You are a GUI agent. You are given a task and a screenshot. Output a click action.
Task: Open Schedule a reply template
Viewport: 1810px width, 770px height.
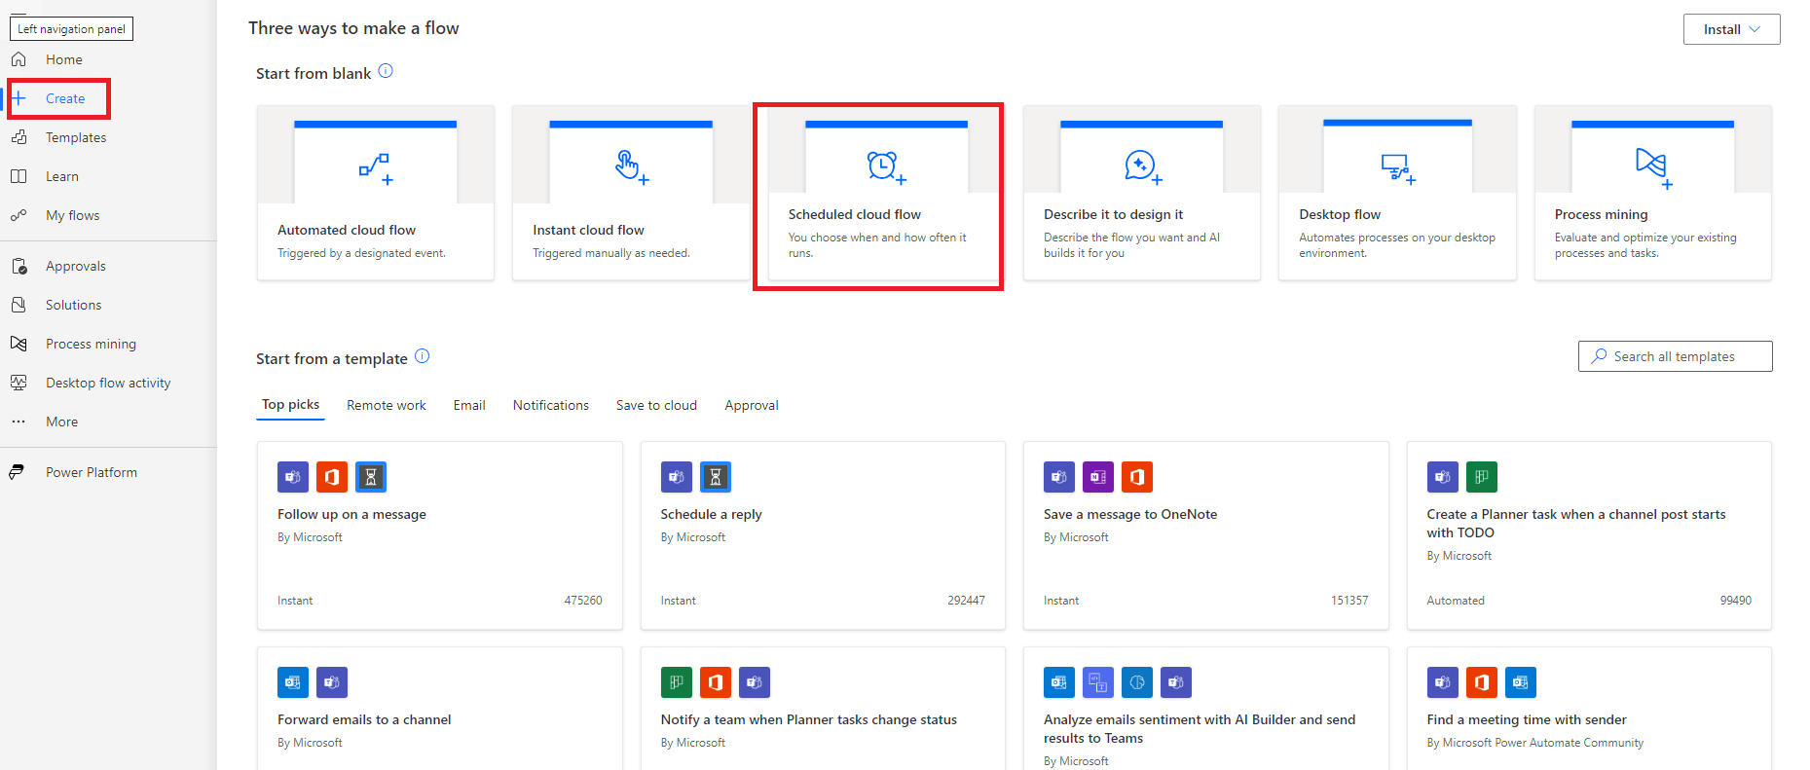(x=823, y=535)
